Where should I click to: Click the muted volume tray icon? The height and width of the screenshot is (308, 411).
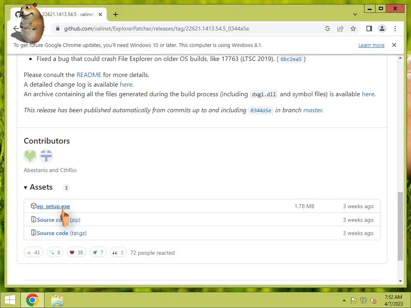pyautogui.click(x=373, y=300)
